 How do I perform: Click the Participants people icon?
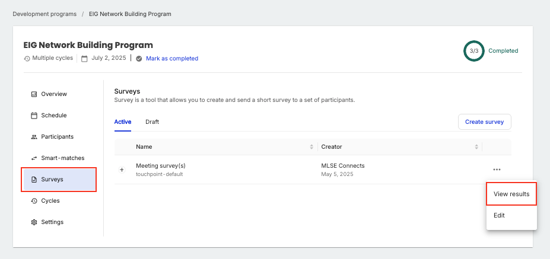click(34, 137)
